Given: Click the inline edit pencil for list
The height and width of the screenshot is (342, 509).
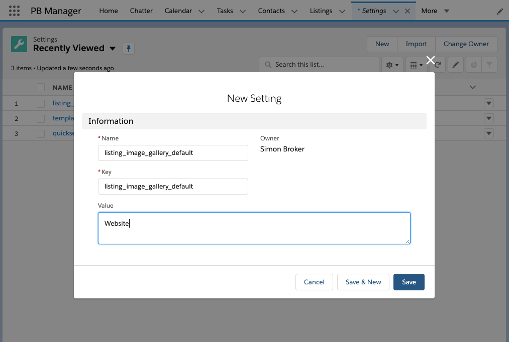Looking at the screenshot, I should [456, 65].
